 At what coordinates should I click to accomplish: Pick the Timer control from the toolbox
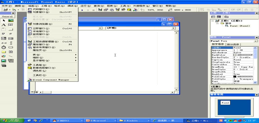tap(4, 47)
